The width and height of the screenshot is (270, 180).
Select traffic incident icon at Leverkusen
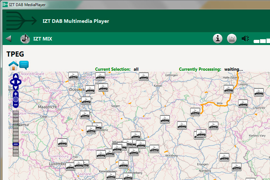click(x=86, y=101)
